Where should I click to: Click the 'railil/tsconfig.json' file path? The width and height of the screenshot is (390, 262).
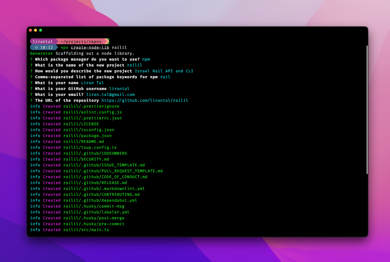tap(89, 130)
